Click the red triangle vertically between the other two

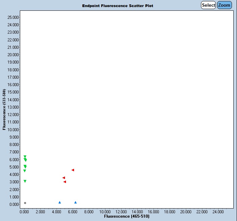pyautogui.click(x=64, y=178)
